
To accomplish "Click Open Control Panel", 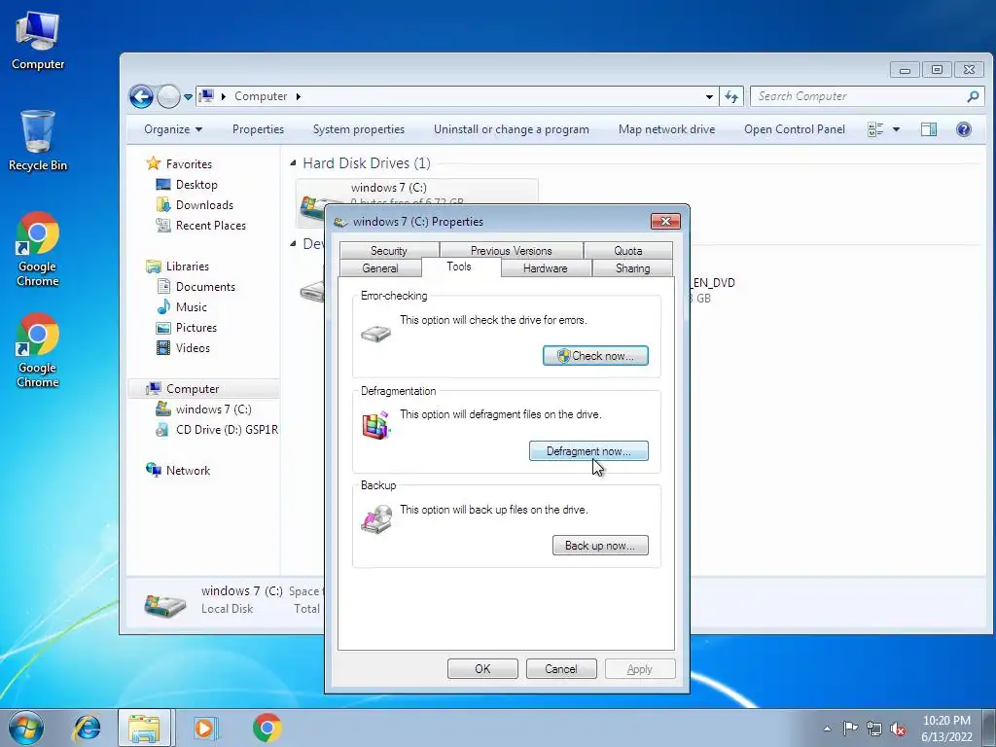I will coord(795,129).
